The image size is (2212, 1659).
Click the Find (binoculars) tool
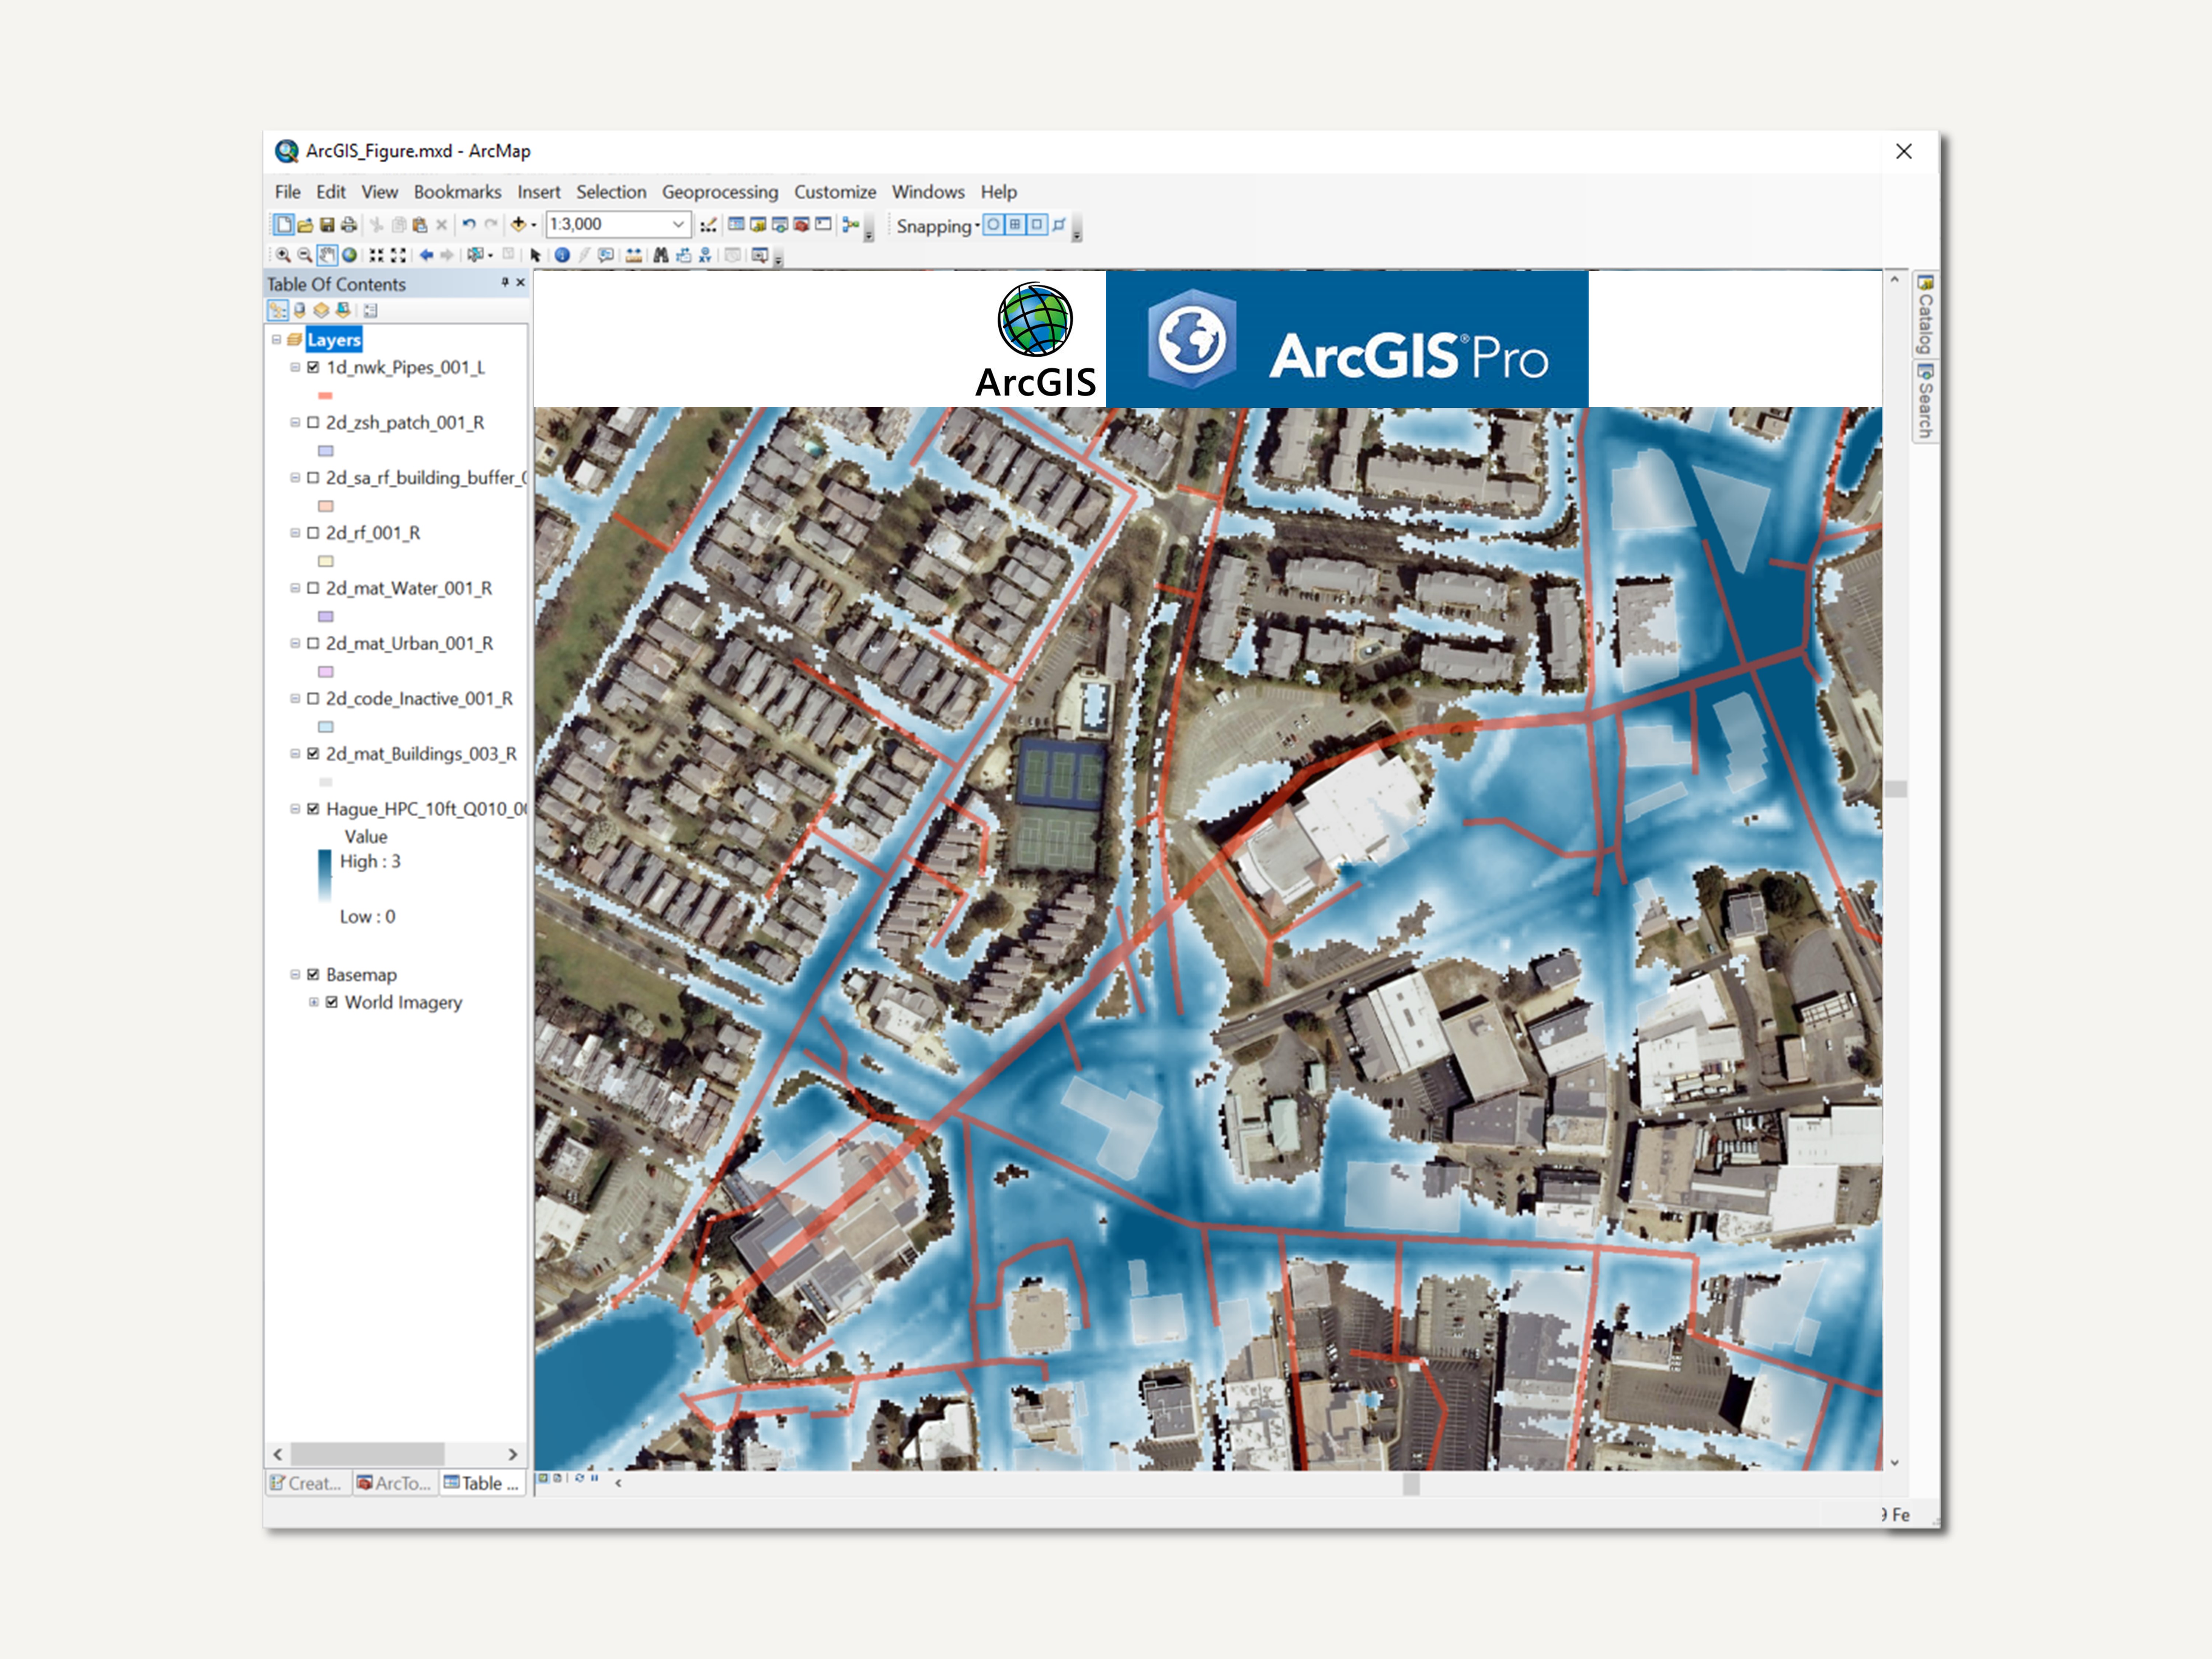point(661,257)
